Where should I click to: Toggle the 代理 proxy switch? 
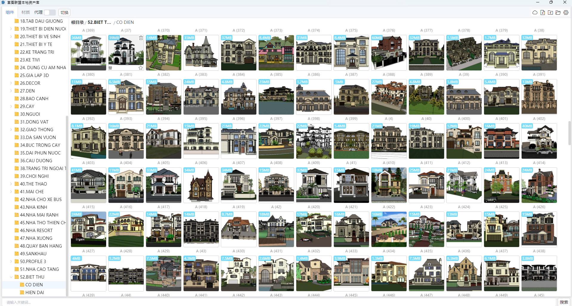[49, 13]
